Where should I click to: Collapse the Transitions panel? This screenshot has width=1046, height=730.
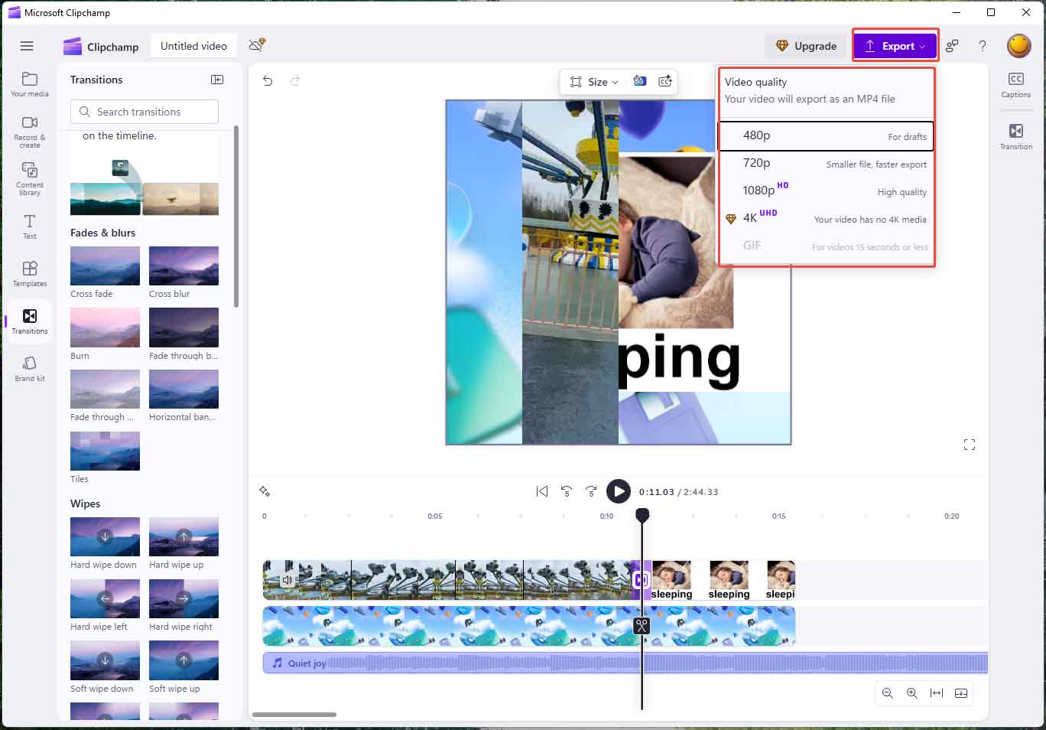click(x=217, y=79)
